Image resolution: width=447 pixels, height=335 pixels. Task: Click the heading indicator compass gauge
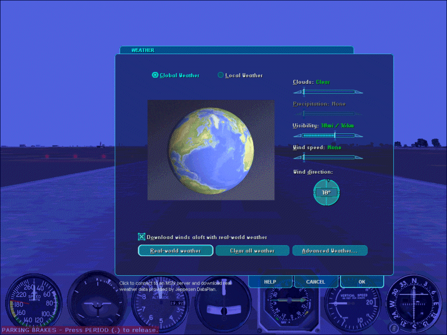[415, 304]
